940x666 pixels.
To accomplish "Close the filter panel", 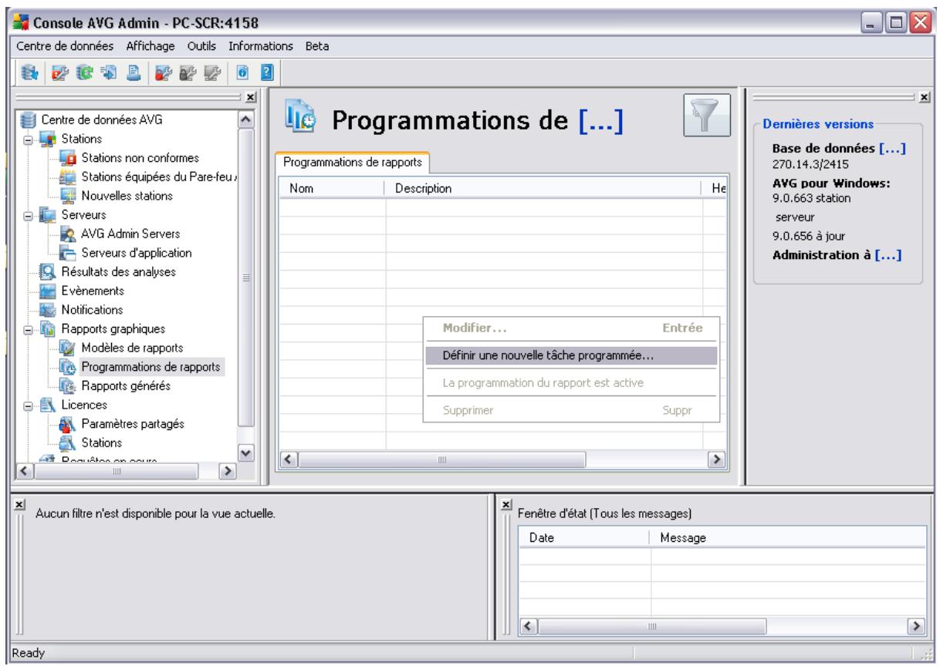I will pyautogui.click(x=22, y=503).
